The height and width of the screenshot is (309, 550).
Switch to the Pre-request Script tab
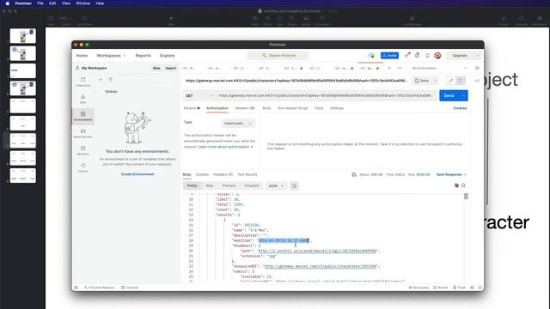pos(292,108)
